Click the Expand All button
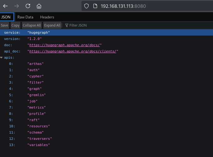This screenshot has height=157, width=213. click(x=52, y=25)
